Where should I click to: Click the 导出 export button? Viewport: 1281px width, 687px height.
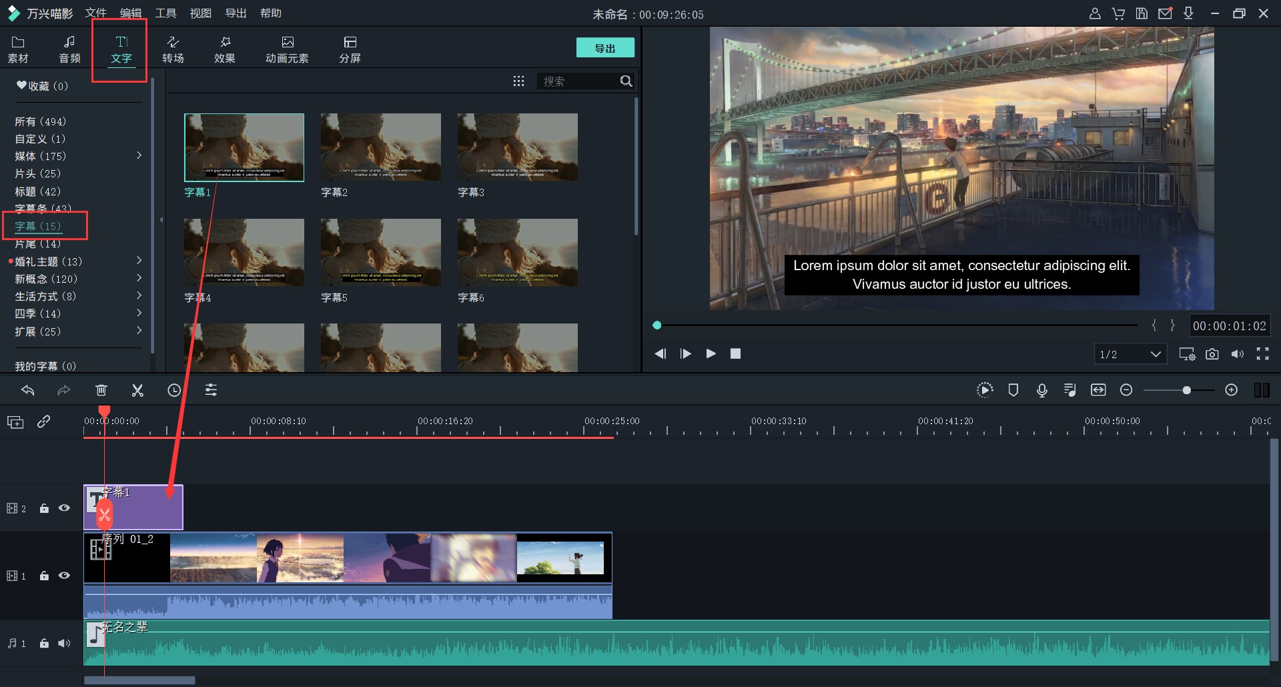coord(604,48)
